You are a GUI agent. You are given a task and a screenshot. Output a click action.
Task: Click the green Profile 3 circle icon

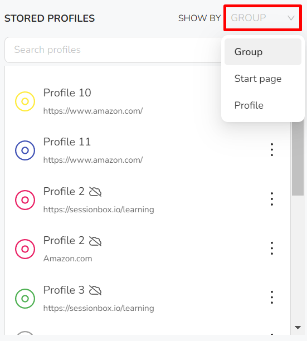coord(25,299)
